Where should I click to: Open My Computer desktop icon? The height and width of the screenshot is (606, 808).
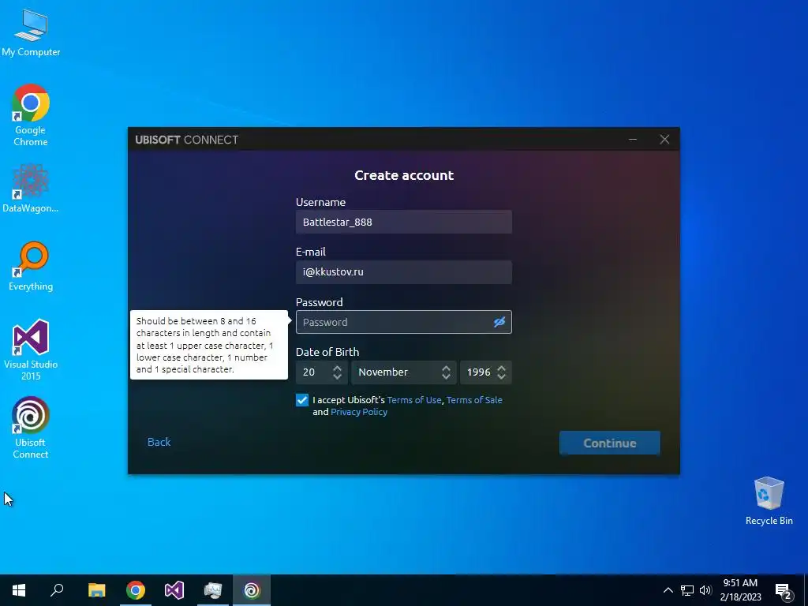tap(31, 33)
